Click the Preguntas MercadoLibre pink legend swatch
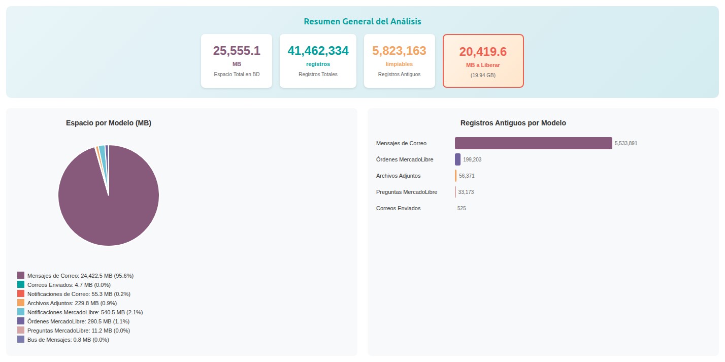 21,330
